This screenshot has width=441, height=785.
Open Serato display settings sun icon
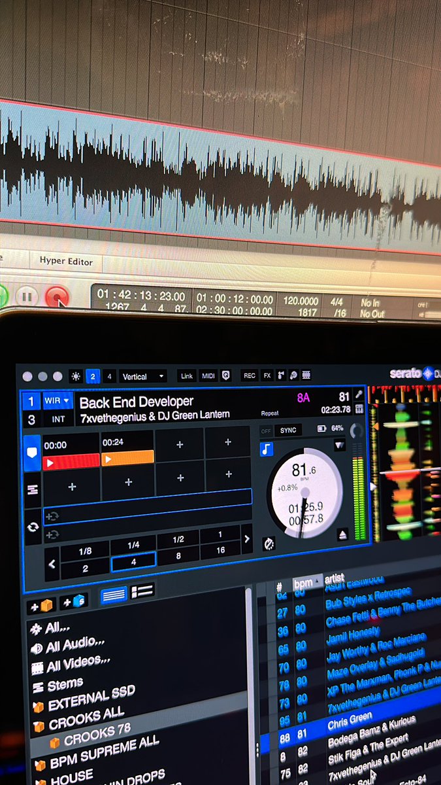click(76, 376)
